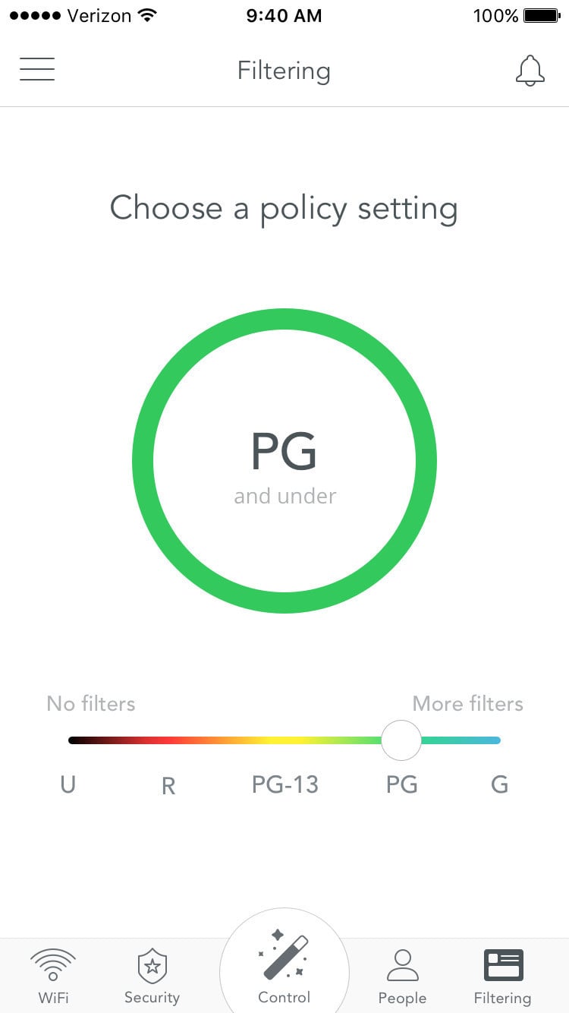This screenshot has height=1013, width=569.
Task: Switch to the Security tab label
Action: coord(152,998)
